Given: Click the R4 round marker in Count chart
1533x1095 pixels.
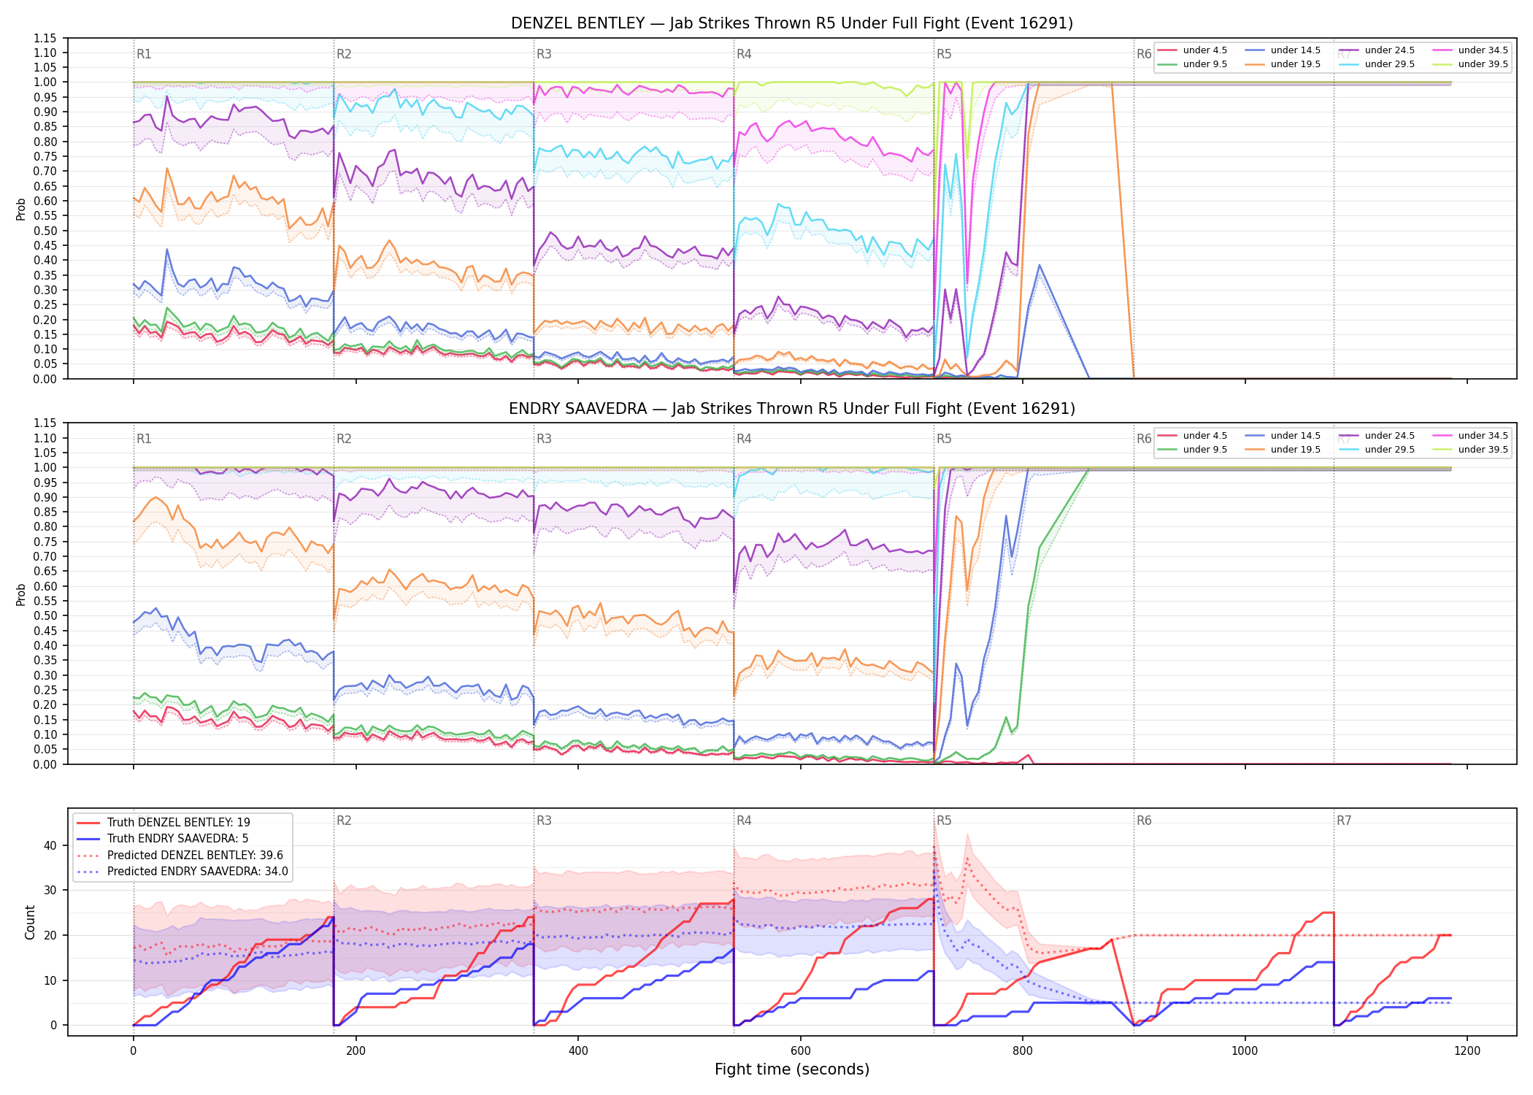Looking at the screenshot, I should coord(744,821).
